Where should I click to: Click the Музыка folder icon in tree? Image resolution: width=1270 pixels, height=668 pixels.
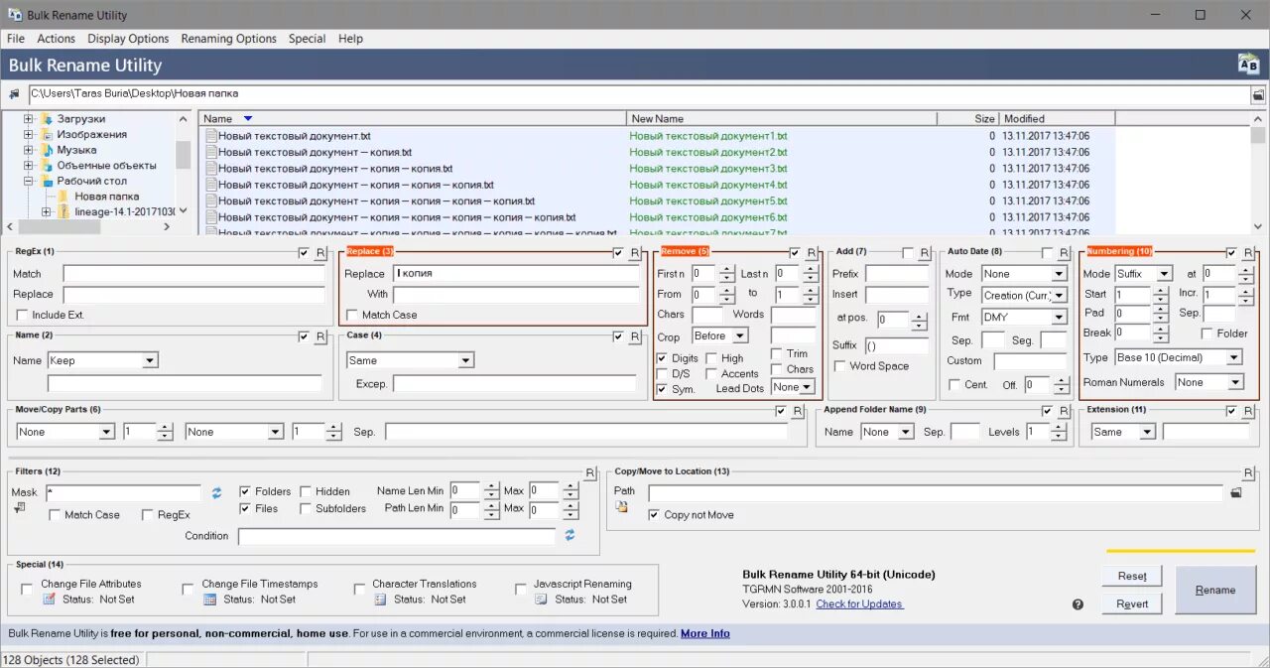[x=47, y=150]
